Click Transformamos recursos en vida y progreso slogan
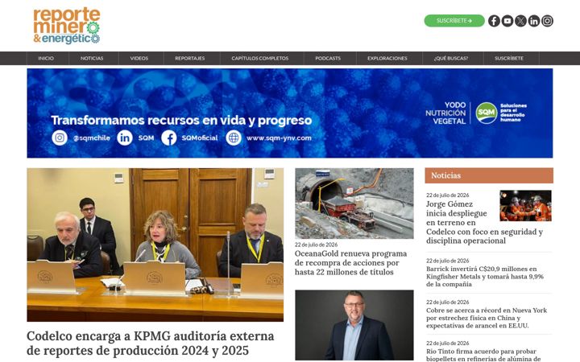This screenshot has height=362, width=580. click(x=181, y=120)
